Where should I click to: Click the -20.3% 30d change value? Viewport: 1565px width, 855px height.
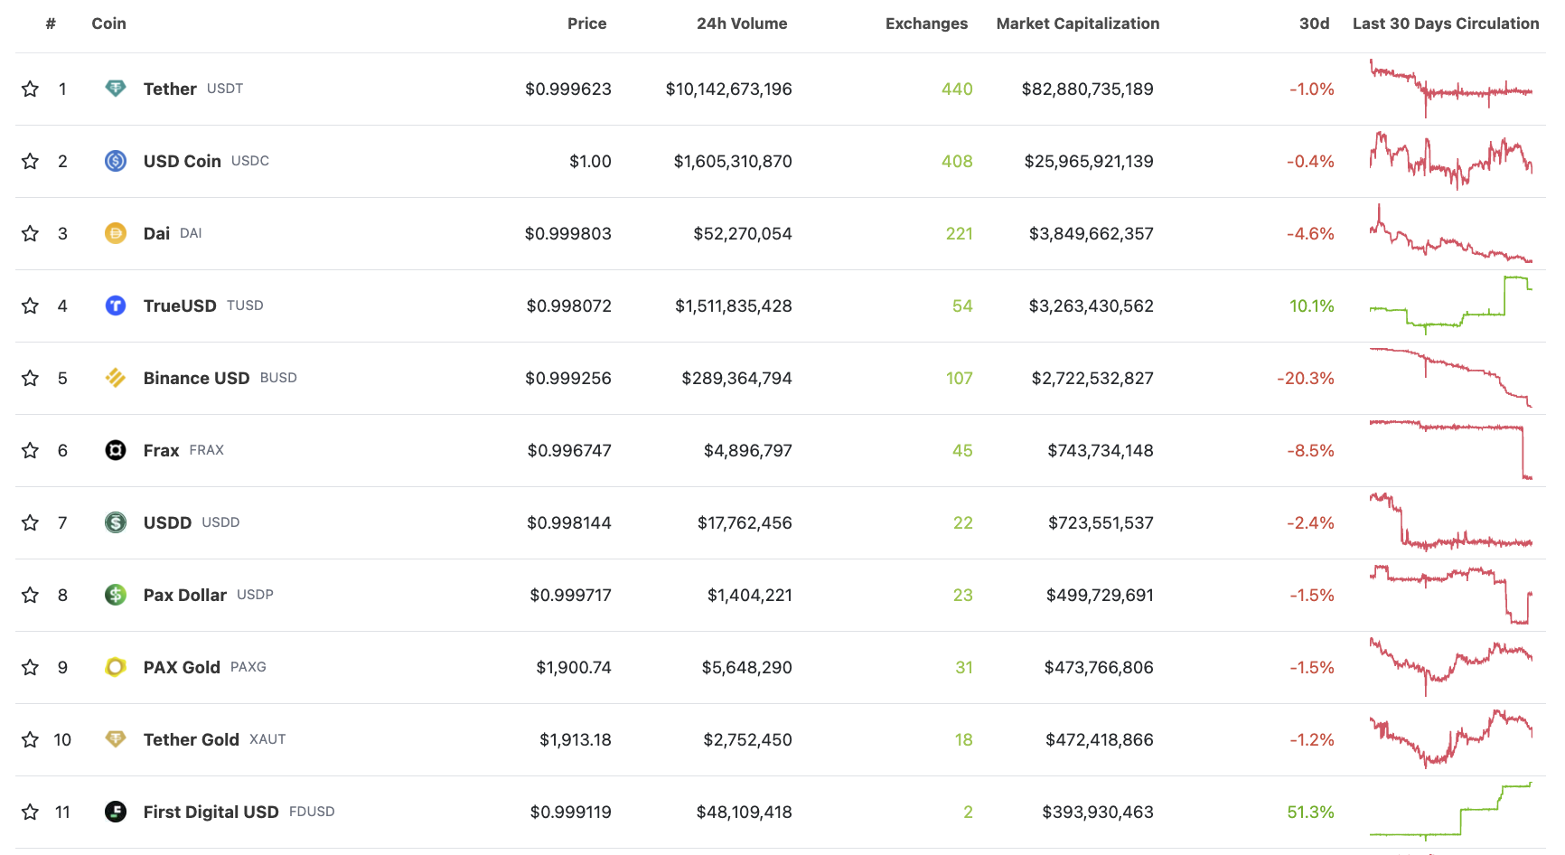(1306, 378)
